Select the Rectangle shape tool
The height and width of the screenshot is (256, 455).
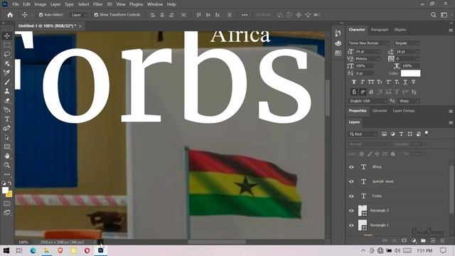pos(7,146)
